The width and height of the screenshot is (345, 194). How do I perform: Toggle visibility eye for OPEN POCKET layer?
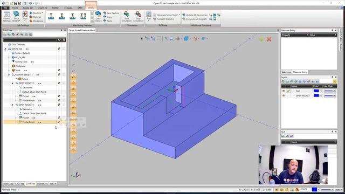[x=284, y=95]
